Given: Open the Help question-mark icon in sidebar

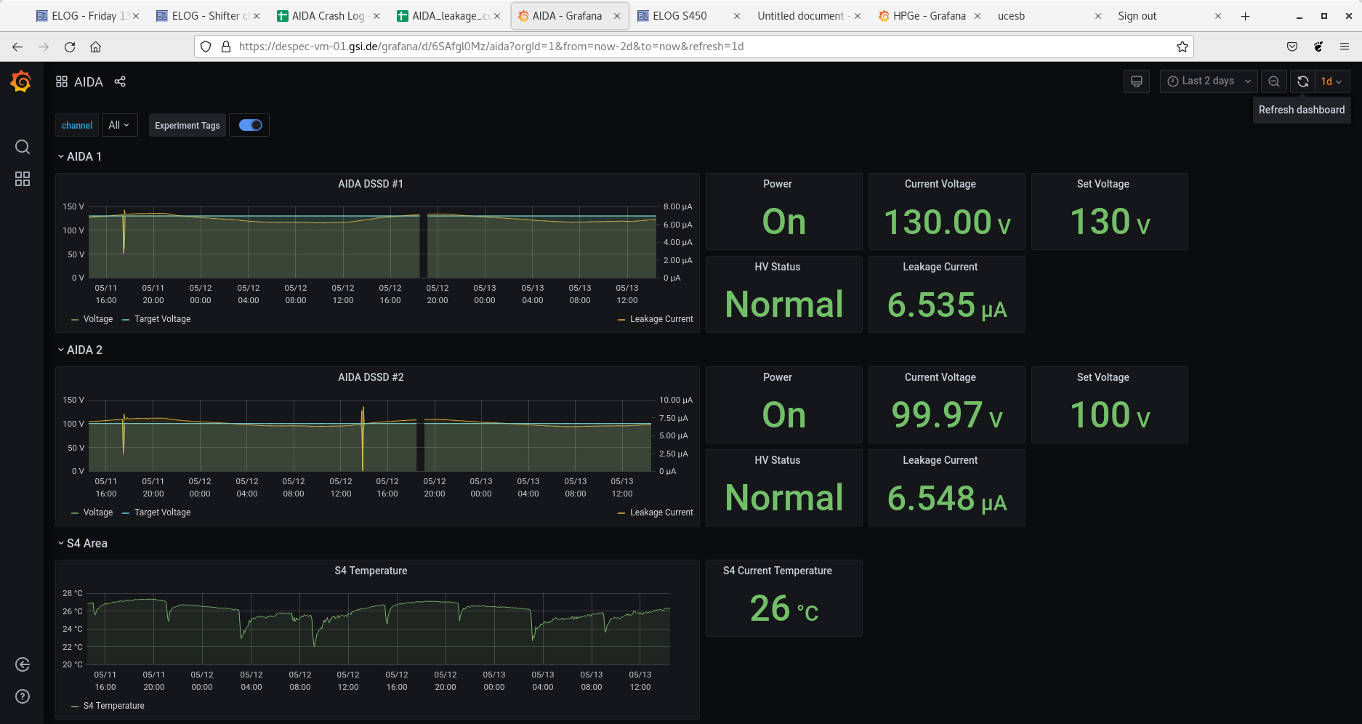Looking at the screenshot, I should pos(23,696).
